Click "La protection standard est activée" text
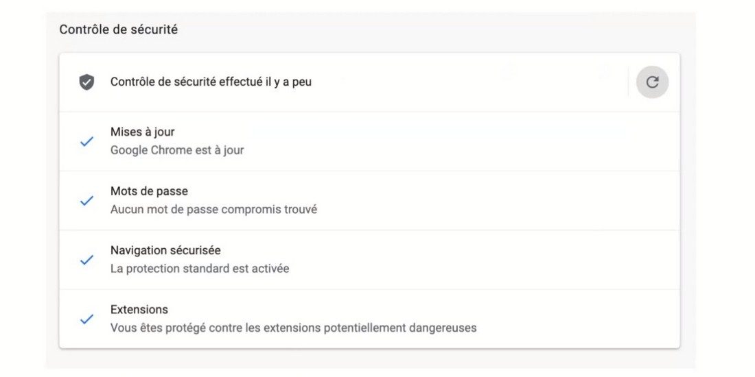The width and height of the screenshot is (755, 377). point(200,268)
